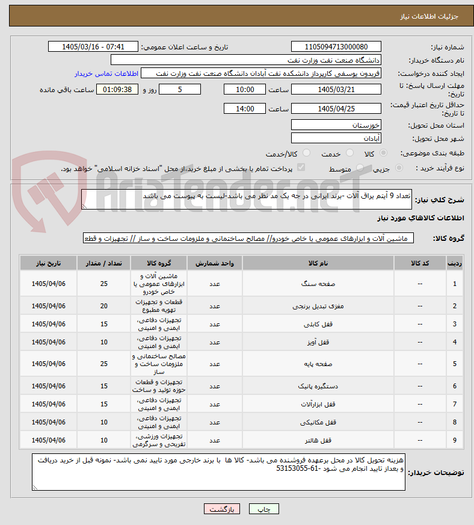Select the کالا radio button
The height and width of the screenshot is (525, 474).
tap(383, 153)
